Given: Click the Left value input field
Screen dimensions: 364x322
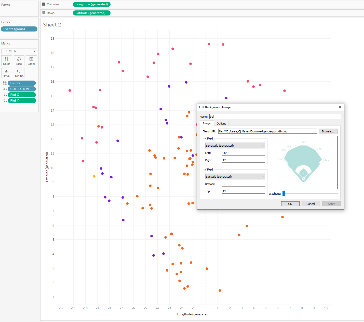Looking at the screenshot, I should (243, 153).
